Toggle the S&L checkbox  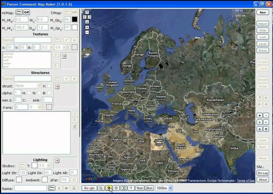pyautogui.click(x=267, y=167)
